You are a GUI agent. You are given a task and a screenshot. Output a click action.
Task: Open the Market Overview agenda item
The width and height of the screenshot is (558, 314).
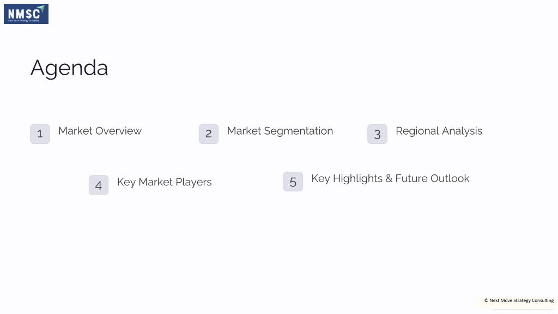pos(100,131)
